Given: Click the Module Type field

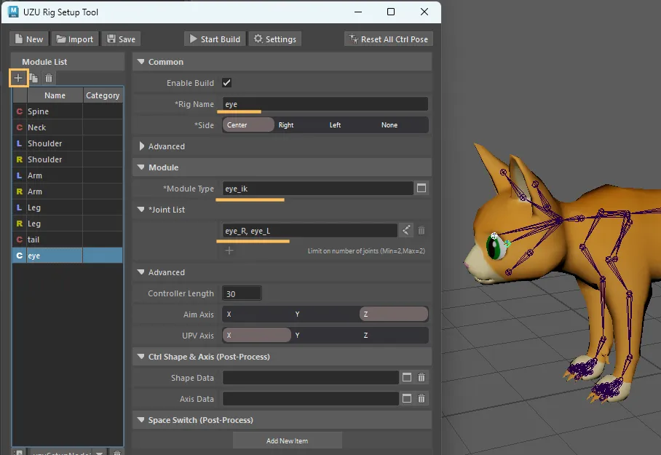Looking at the screenshot, I should point(317,188).
